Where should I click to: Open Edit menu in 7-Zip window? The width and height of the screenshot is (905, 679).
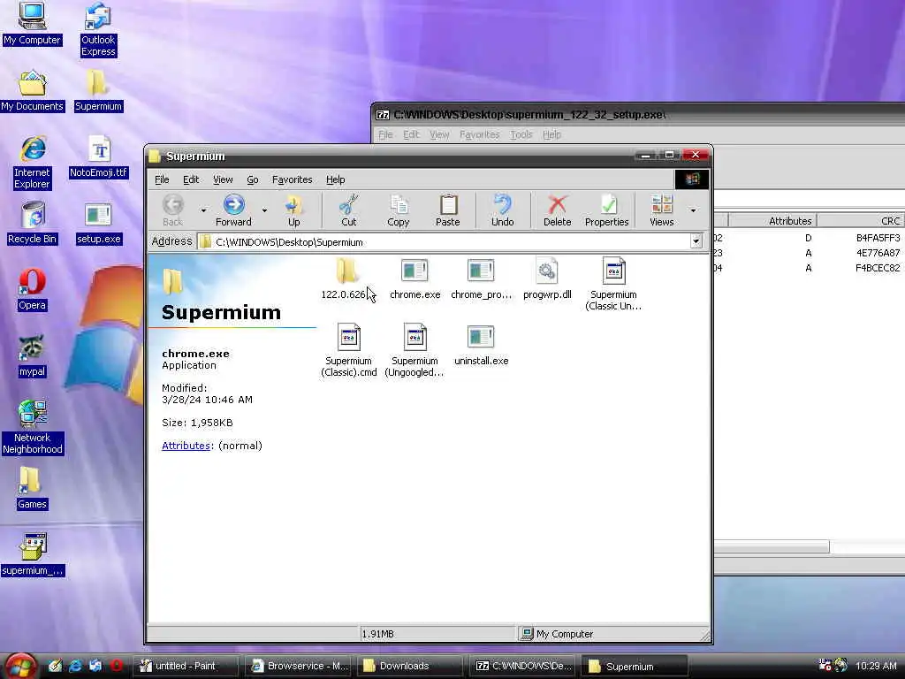(411, 134)
